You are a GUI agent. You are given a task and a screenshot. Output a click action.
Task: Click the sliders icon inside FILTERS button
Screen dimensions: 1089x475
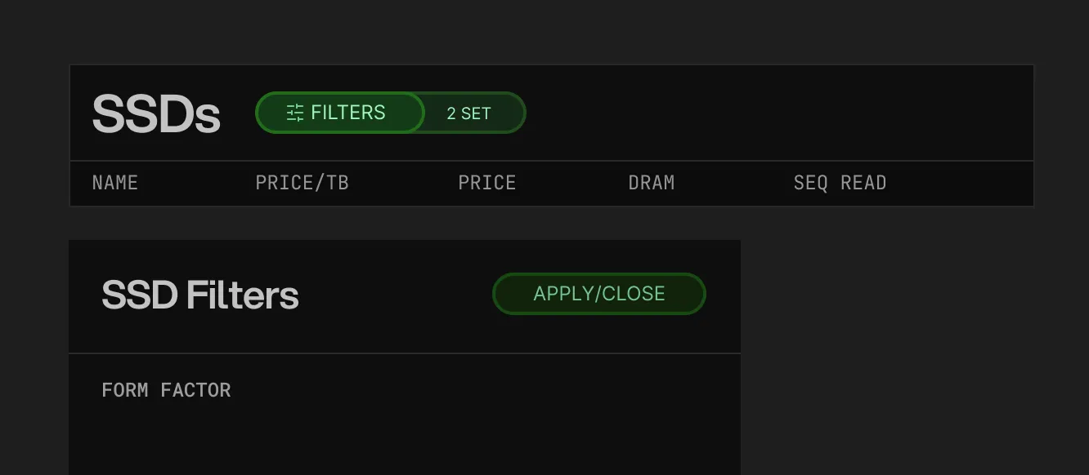click(295, 113)
